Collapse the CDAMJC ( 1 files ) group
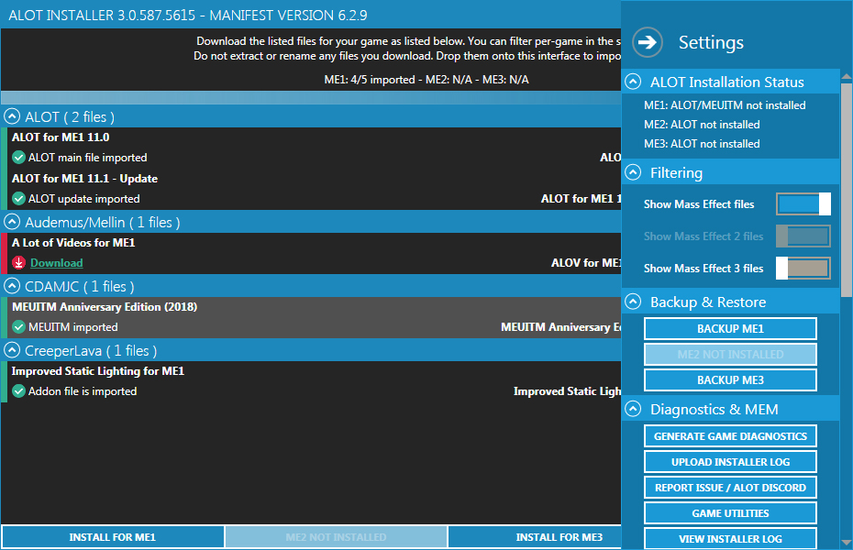The image size is (853, 550). point(12,286)
